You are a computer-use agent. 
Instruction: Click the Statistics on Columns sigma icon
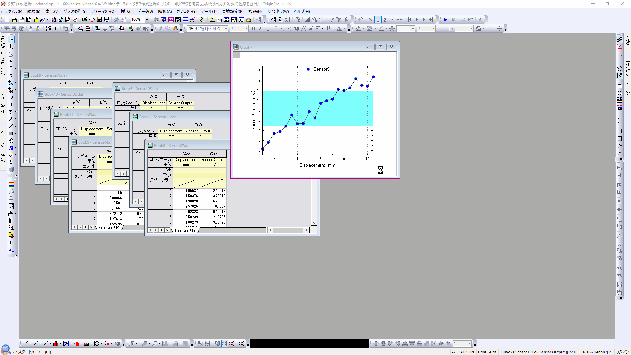click(x=273, y=20)
